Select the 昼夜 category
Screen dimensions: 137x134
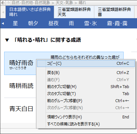point(54,23)
